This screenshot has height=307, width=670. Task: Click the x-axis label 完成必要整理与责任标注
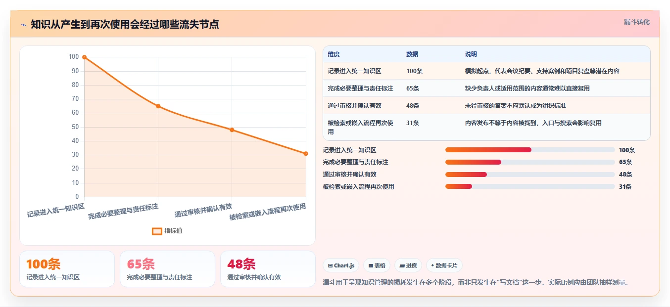tap(123, 212)
